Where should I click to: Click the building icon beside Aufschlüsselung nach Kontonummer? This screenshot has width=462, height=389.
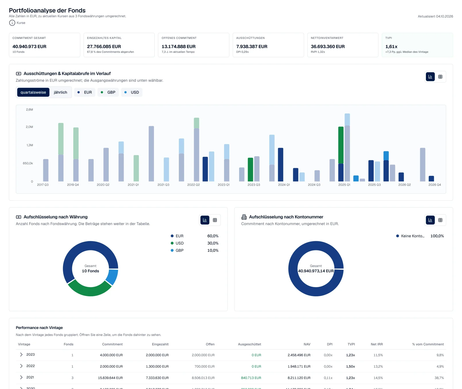tap(244, 217)
